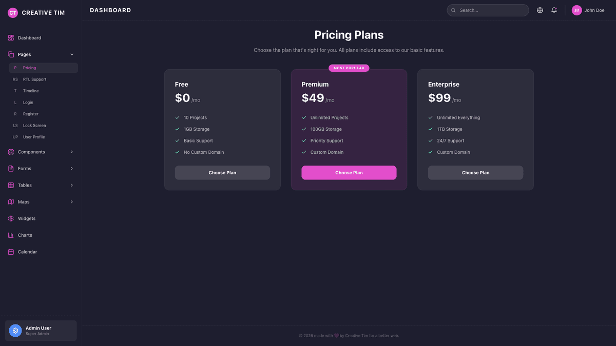Click the Admin User avatar icon at bottom

pyautogui.click(x=15, y=331)
